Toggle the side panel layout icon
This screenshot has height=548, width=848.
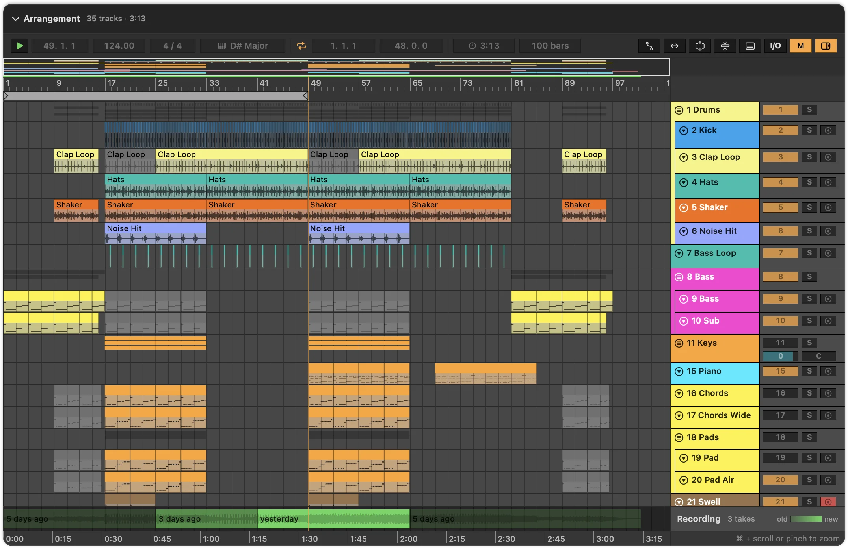point(826,46)
